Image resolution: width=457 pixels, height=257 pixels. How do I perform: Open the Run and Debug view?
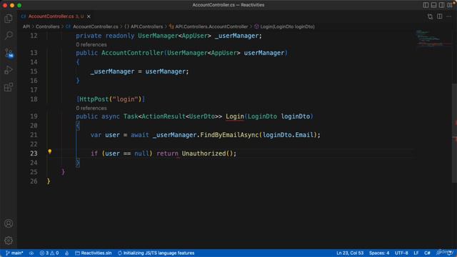[x=9, y=70]
